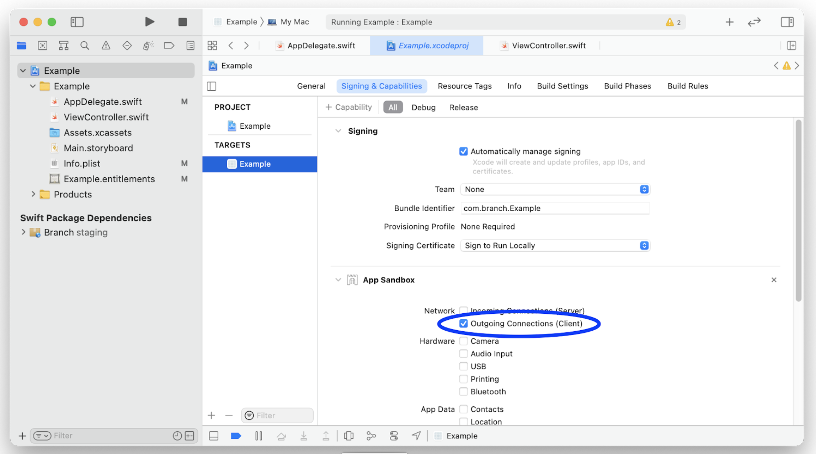Image resolution: width=816 pixels, height=454 pixels.
Task: Click the Library plus button in toolbar
Action: [729, 22]
